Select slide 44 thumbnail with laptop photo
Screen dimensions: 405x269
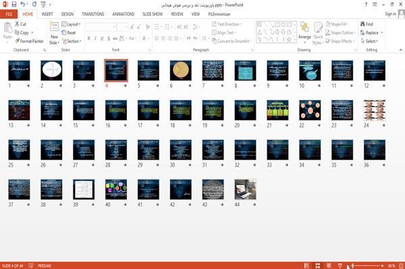246,189
